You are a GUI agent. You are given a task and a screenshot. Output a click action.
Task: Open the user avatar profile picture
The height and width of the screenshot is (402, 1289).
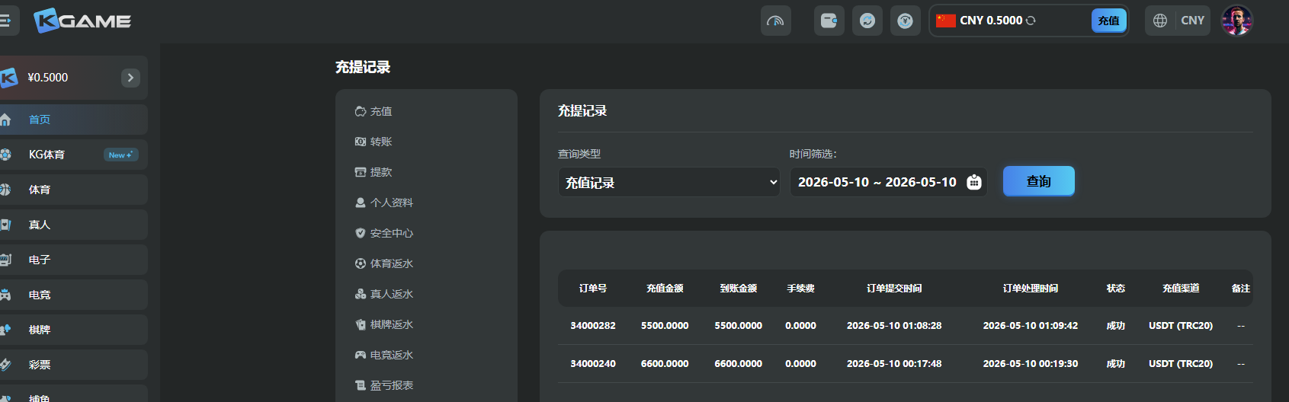pyautogui.click(x=1236, y=21)
